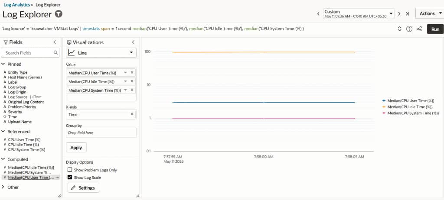The image size is (444, 200).
Task: Collapse the Visualizations panel chevron
Action: click(133, 42)
